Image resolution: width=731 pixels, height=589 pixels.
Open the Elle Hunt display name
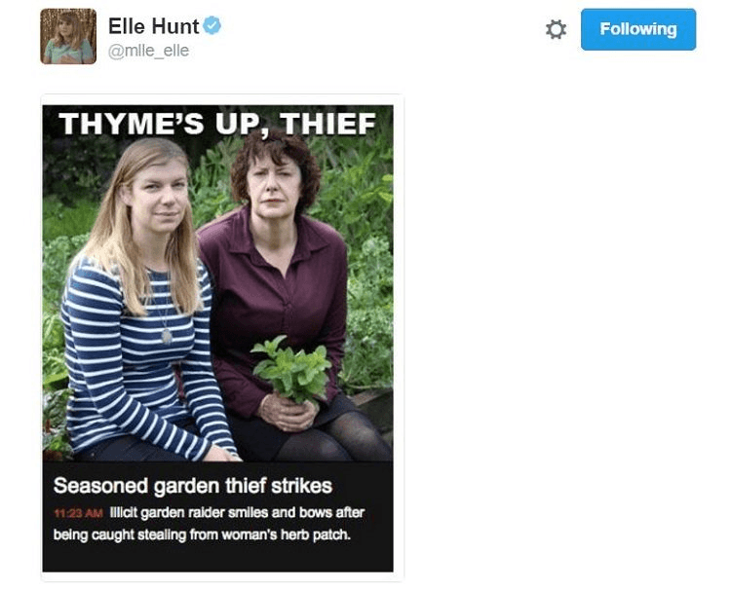coord(153,26)
